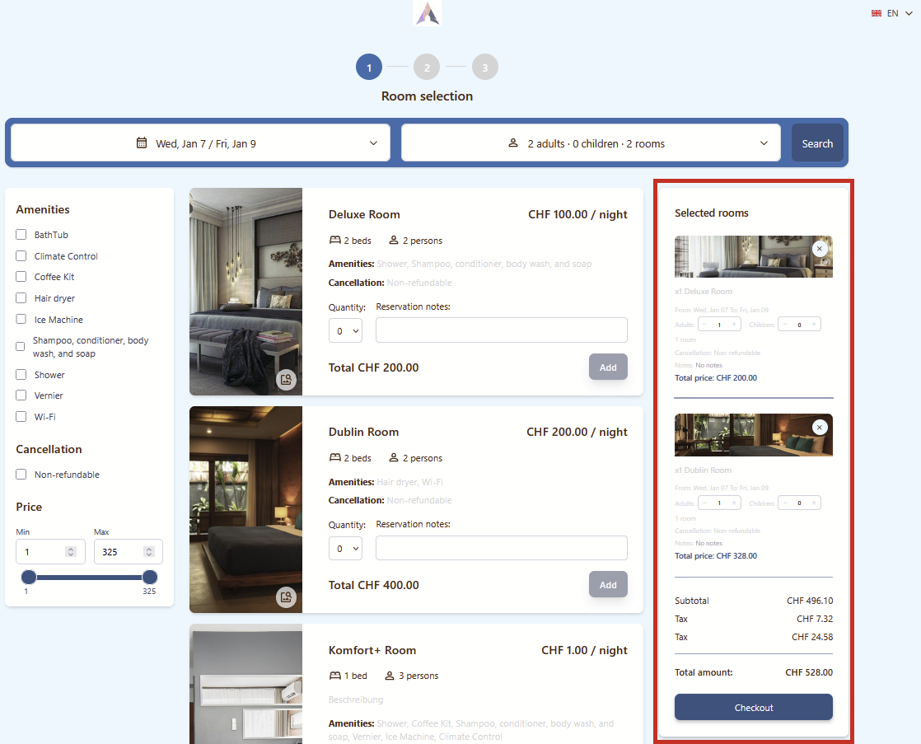The height and width of the screenshot is (744, 921).
Task: Remove Dublin Room from selected rooms
Action: 819,427
